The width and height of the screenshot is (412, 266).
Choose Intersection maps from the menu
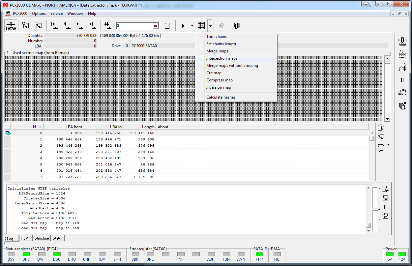pos(236,58)
